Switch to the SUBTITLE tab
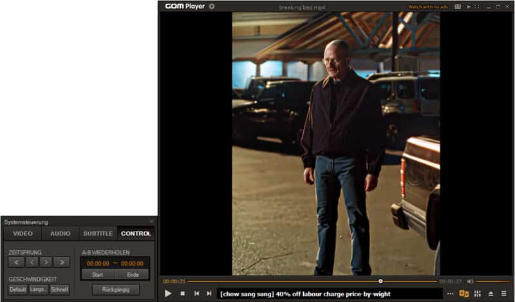This screenshot has height=302, width=515. click(98, 233)
